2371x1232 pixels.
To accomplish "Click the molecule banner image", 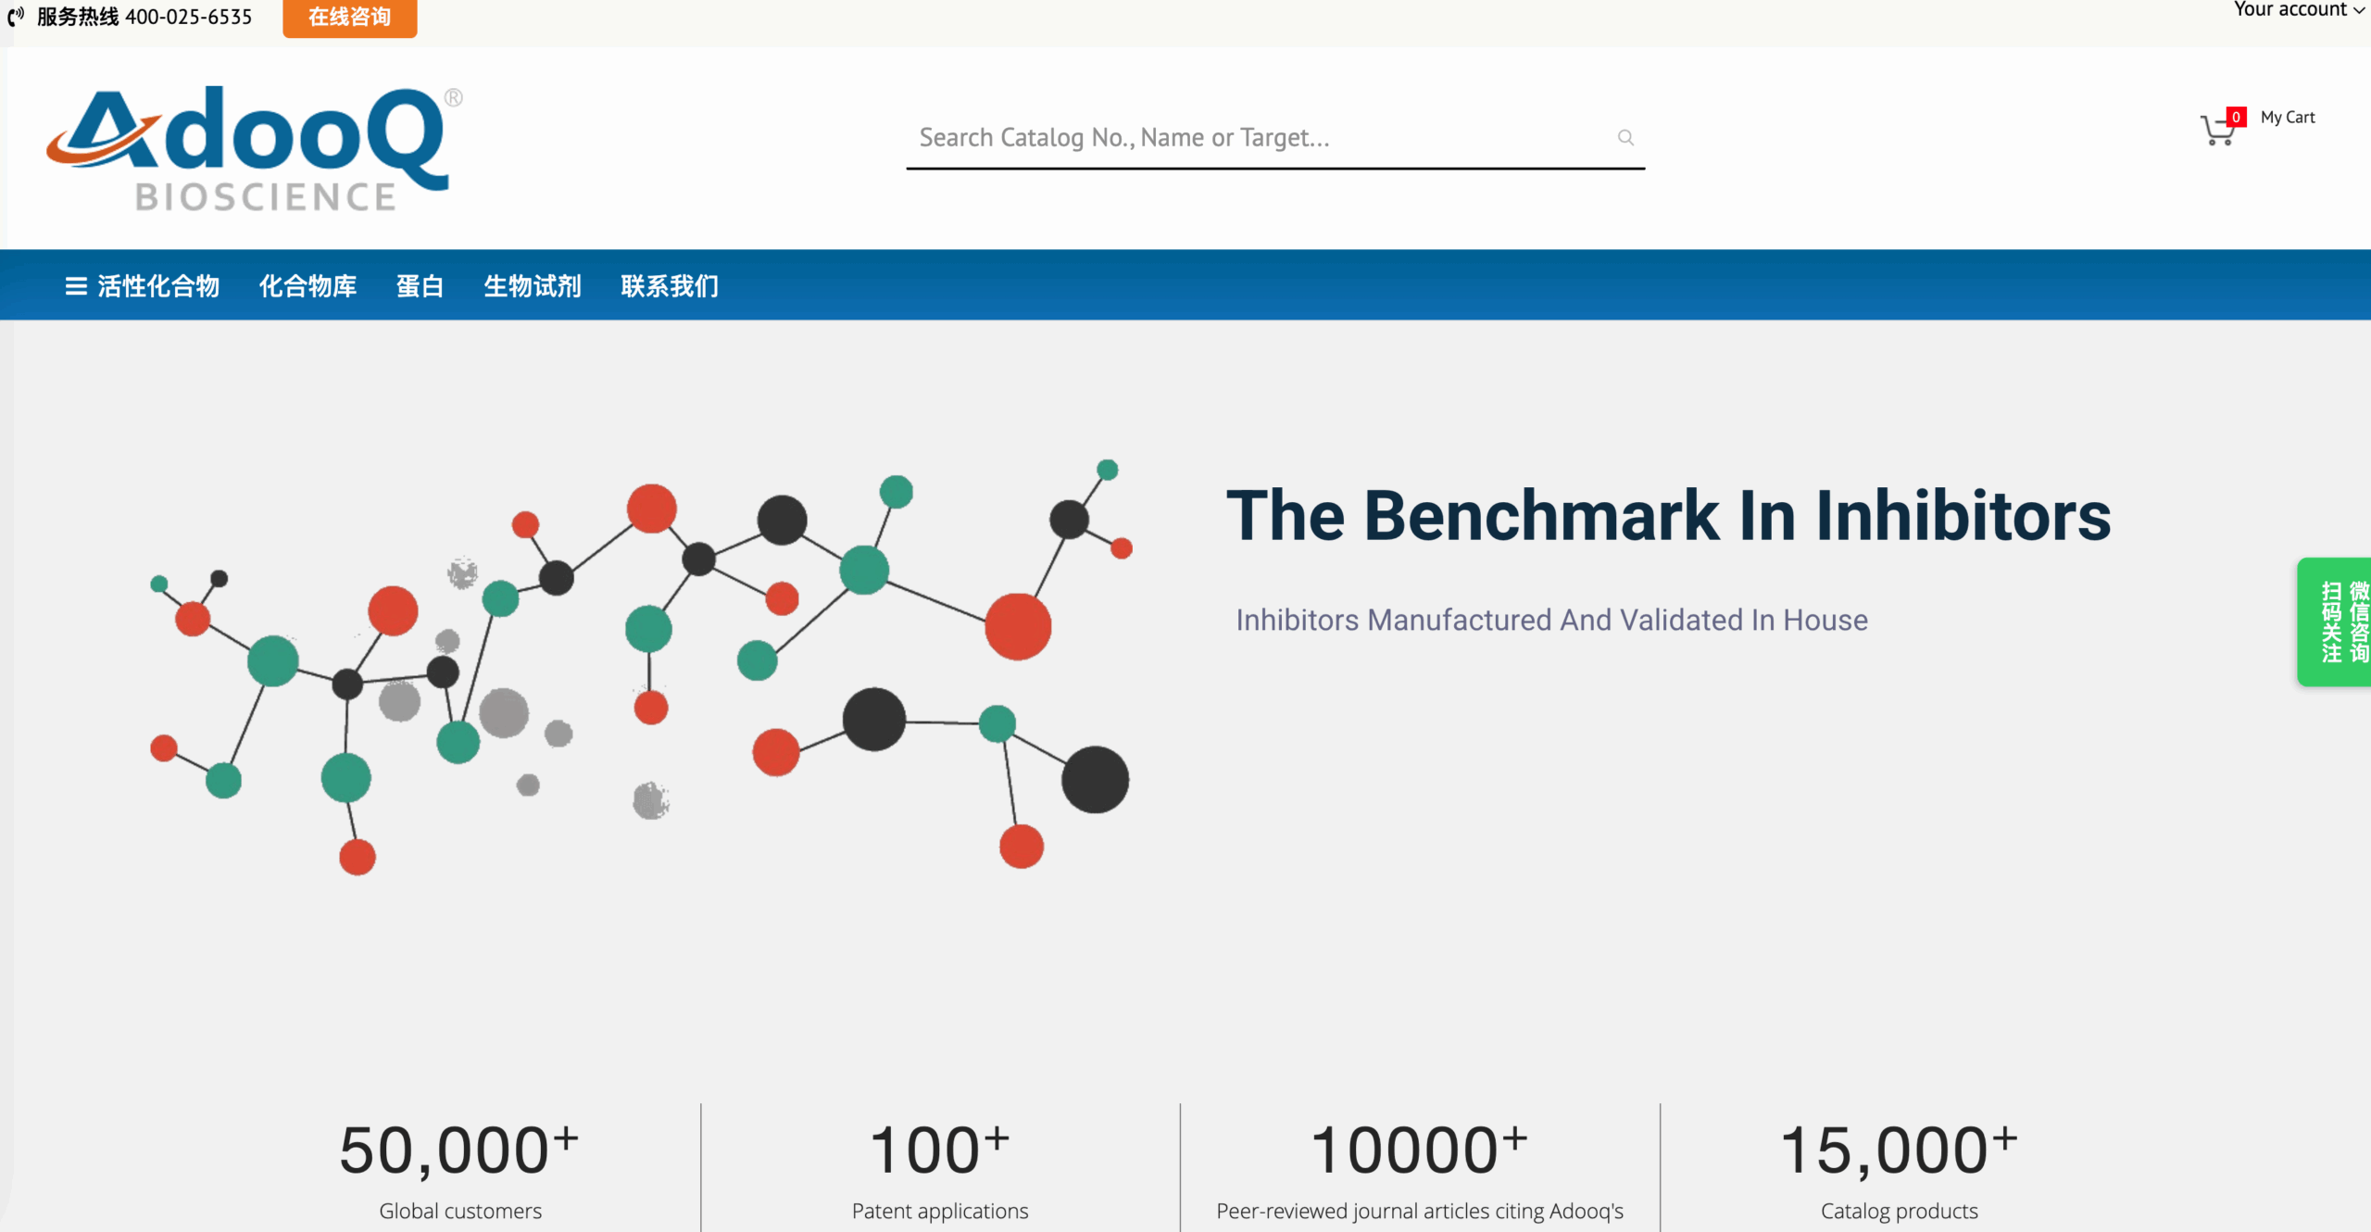I will click(x=639, y=667).
